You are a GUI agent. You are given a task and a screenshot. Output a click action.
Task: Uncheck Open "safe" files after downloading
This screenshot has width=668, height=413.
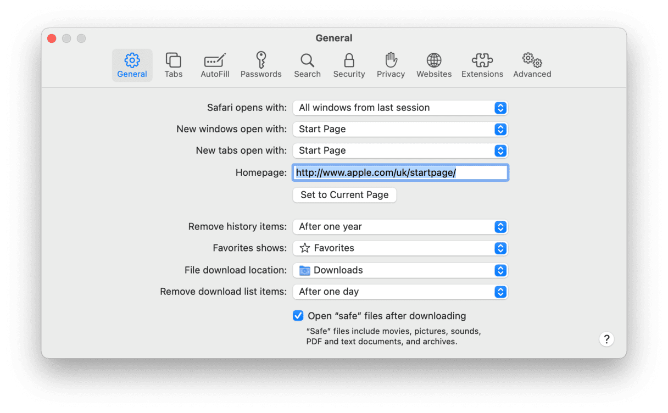pyautogui.click(x=298, y=316)
